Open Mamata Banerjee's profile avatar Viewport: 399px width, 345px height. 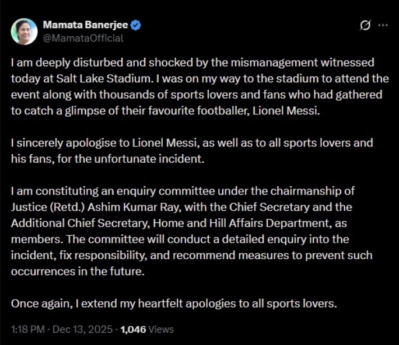point(24,32)
